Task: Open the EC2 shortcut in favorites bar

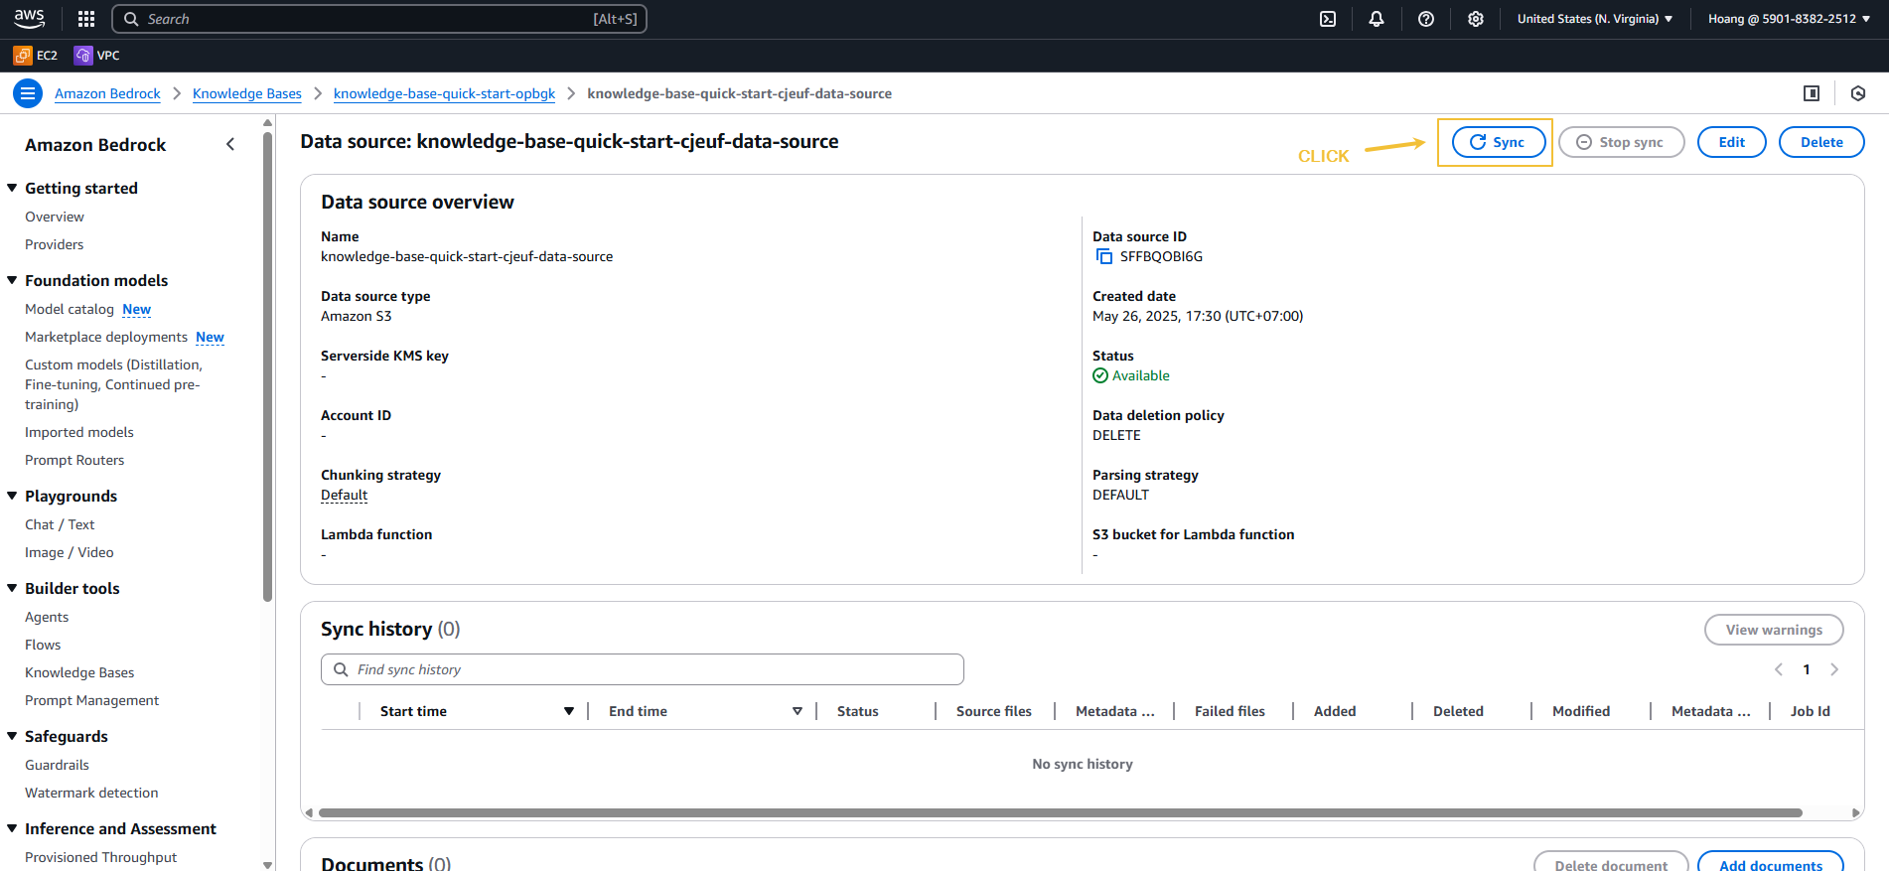Action: click(36, 56)
